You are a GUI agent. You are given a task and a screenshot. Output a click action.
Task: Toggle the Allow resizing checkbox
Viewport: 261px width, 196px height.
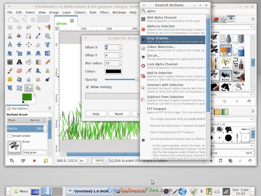pos(87,87)
